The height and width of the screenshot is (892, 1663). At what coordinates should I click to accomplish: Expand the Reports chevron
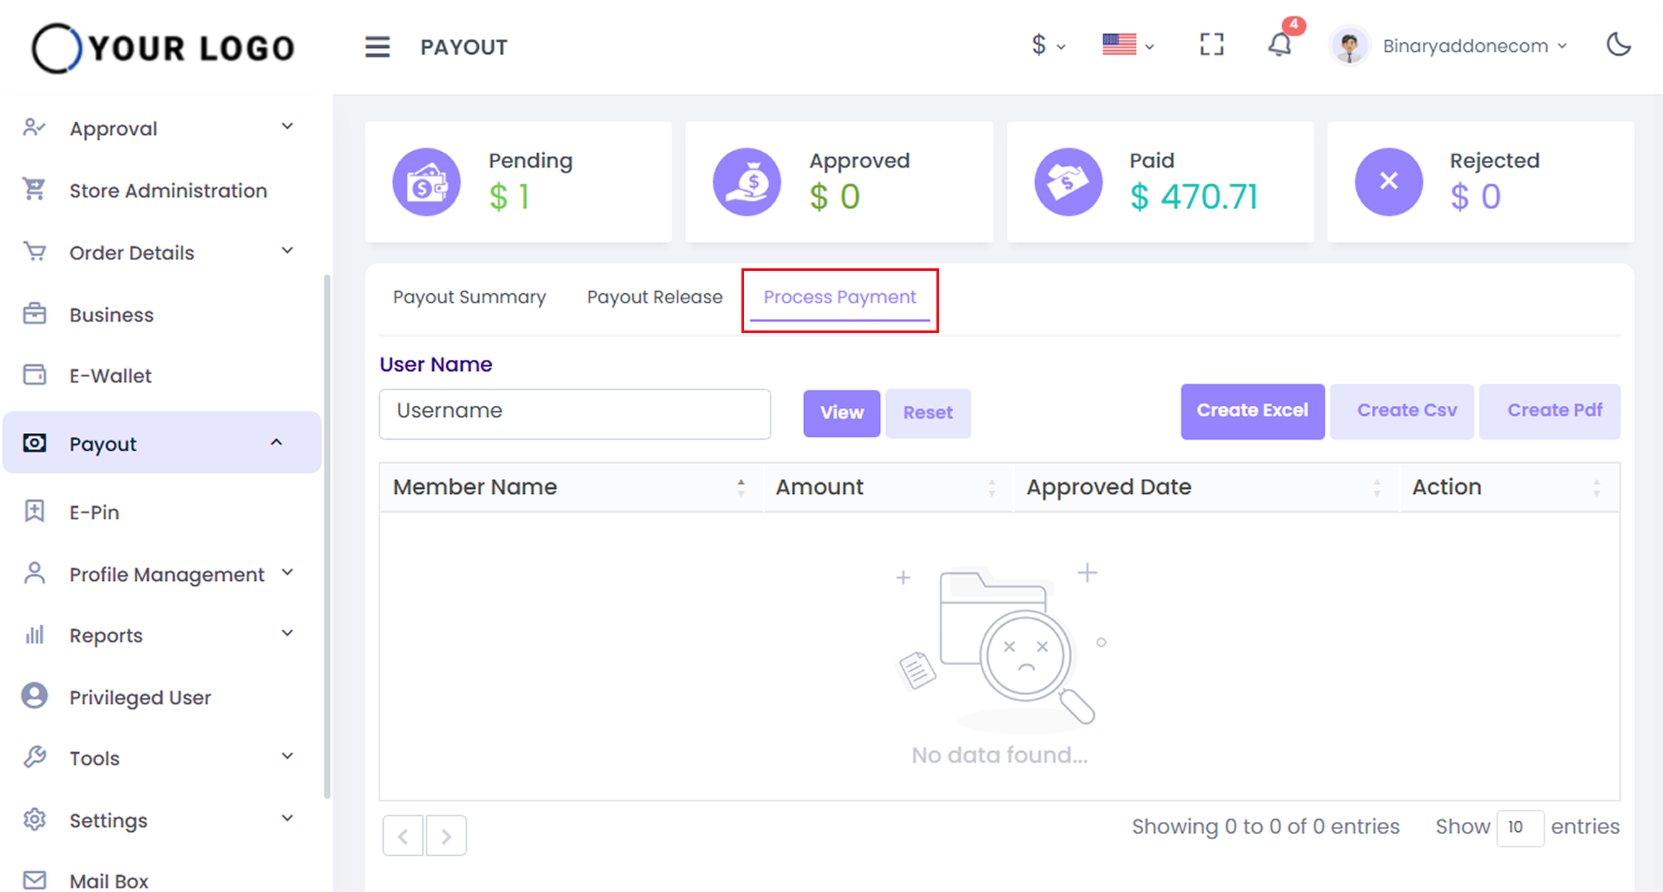[x=288, y=634]
